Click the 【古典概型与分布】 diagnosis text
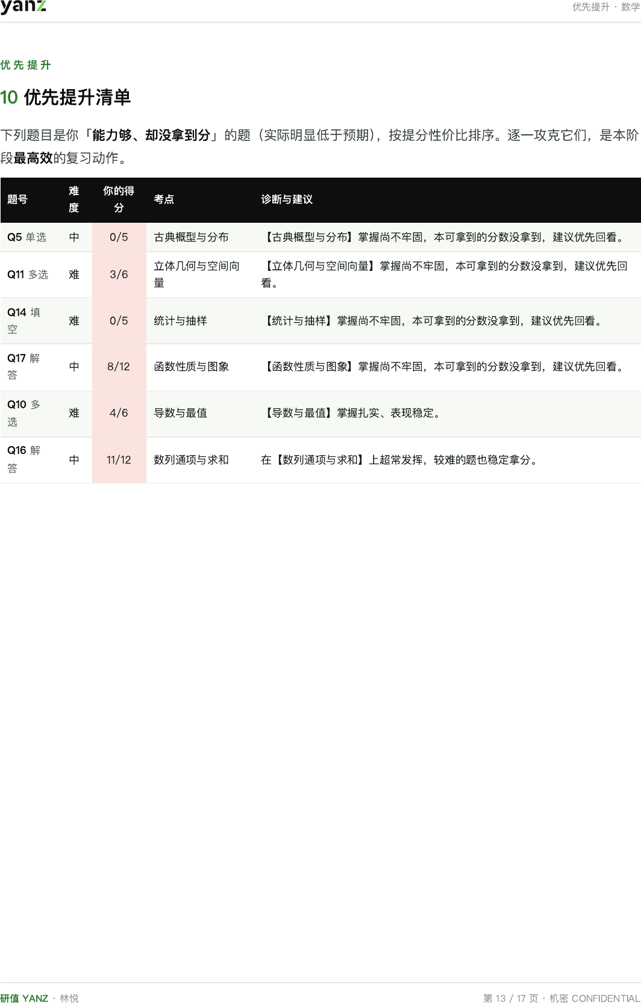641x1003 pixels. (445, 237)
